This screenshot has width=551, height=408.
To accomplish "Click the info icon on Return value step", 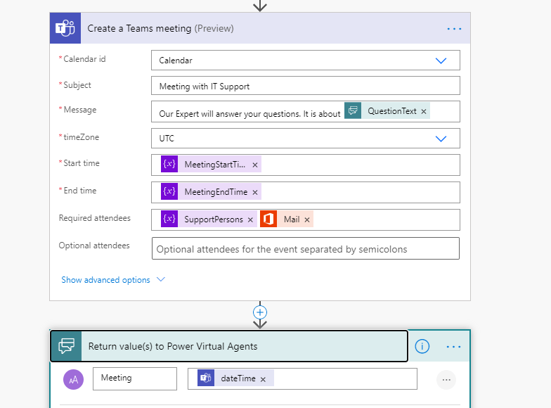I will [422, 346].
